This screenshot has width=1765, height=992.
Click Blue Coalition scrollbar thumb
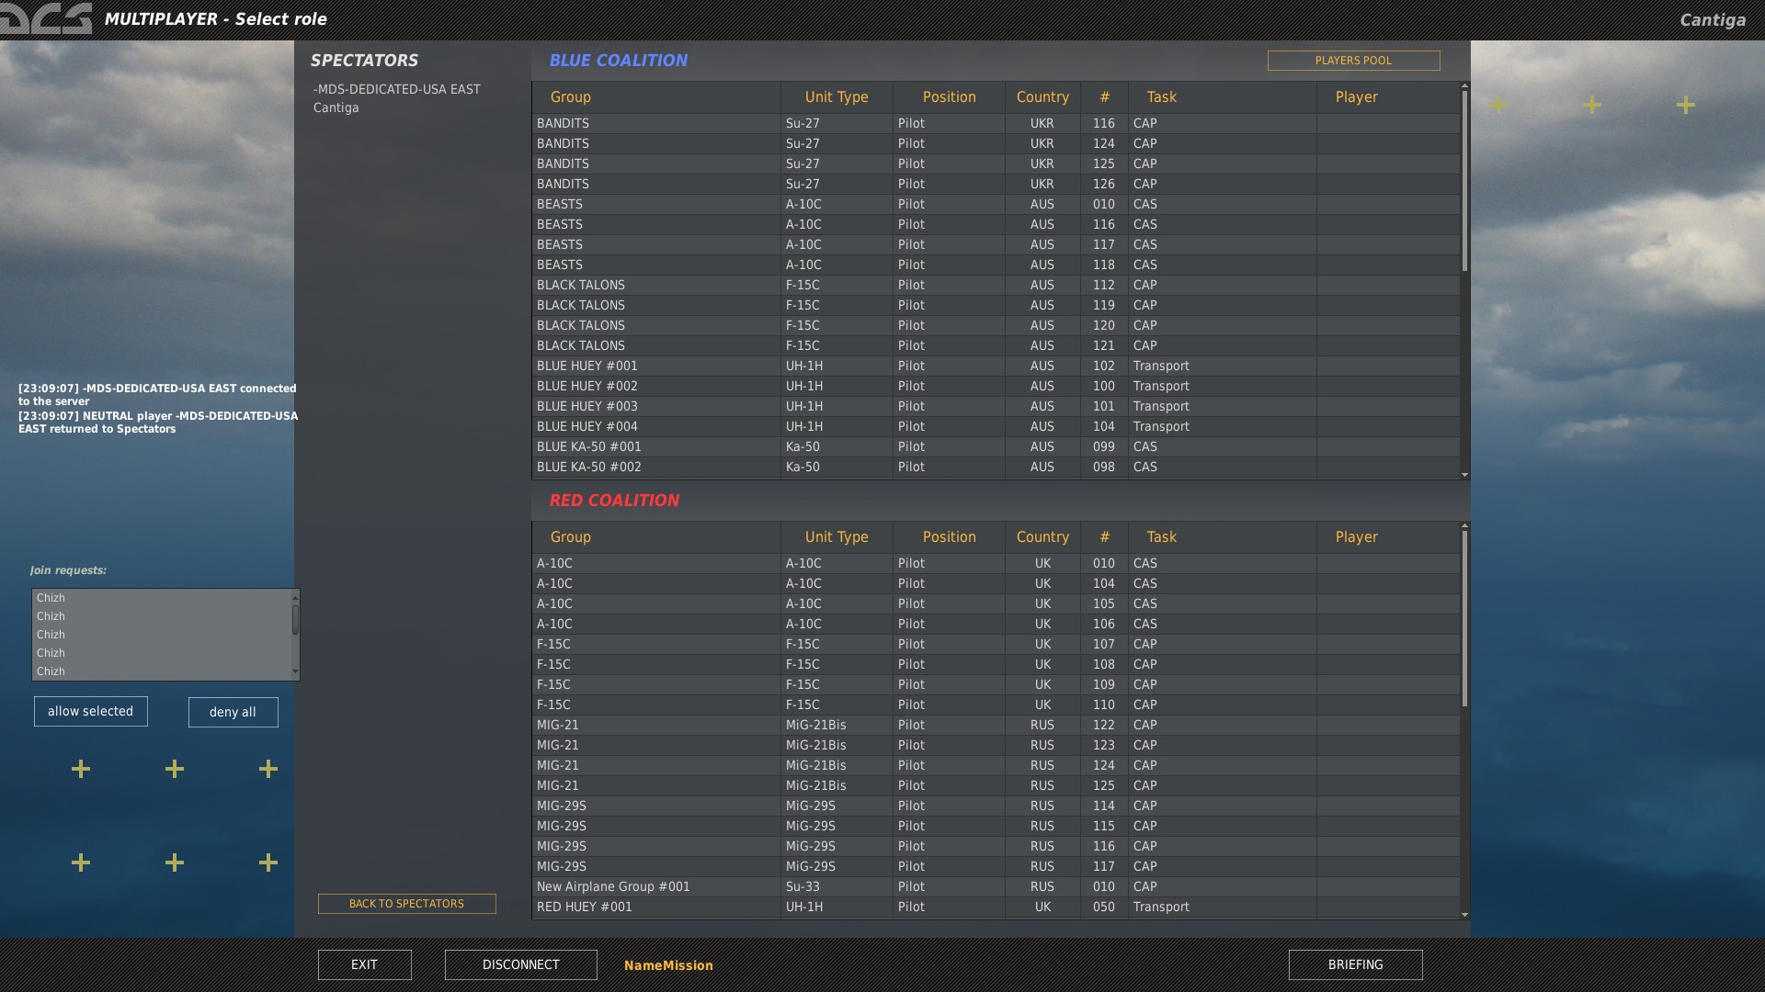coord(1464,180)
